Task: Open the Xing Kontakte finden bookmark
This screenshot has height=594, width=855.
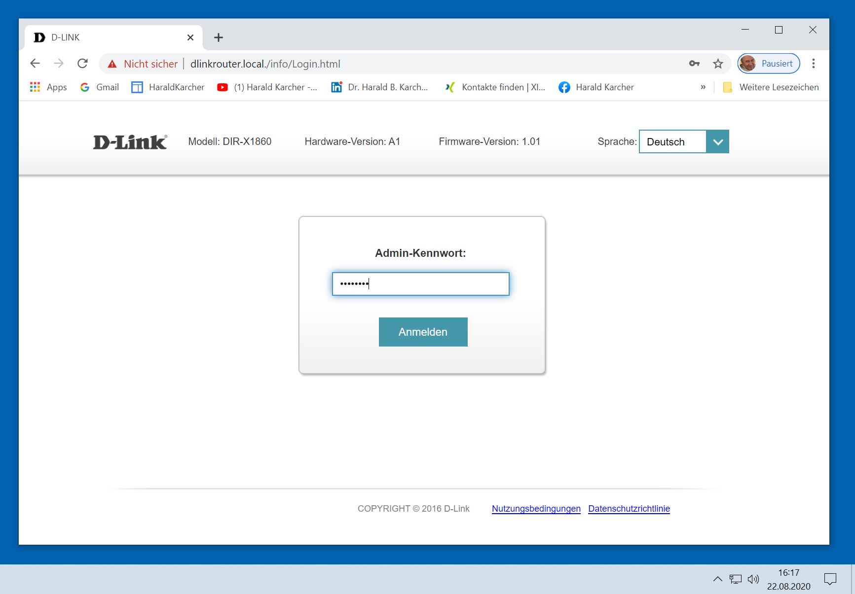Action: (495, 87)
